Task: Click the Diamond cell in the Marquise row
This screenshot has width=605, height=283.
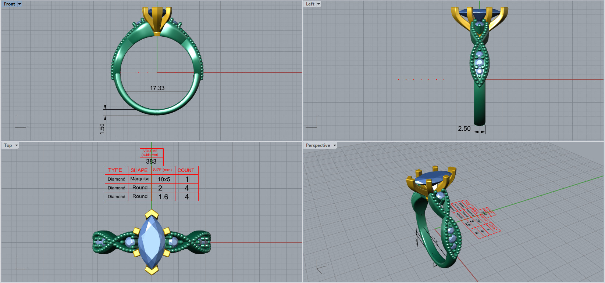Action: point(117,179)
